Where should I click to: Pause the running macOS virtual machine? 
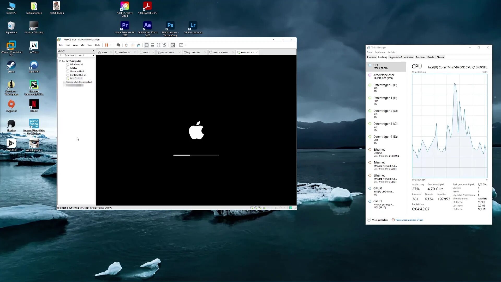coord(106,45)
